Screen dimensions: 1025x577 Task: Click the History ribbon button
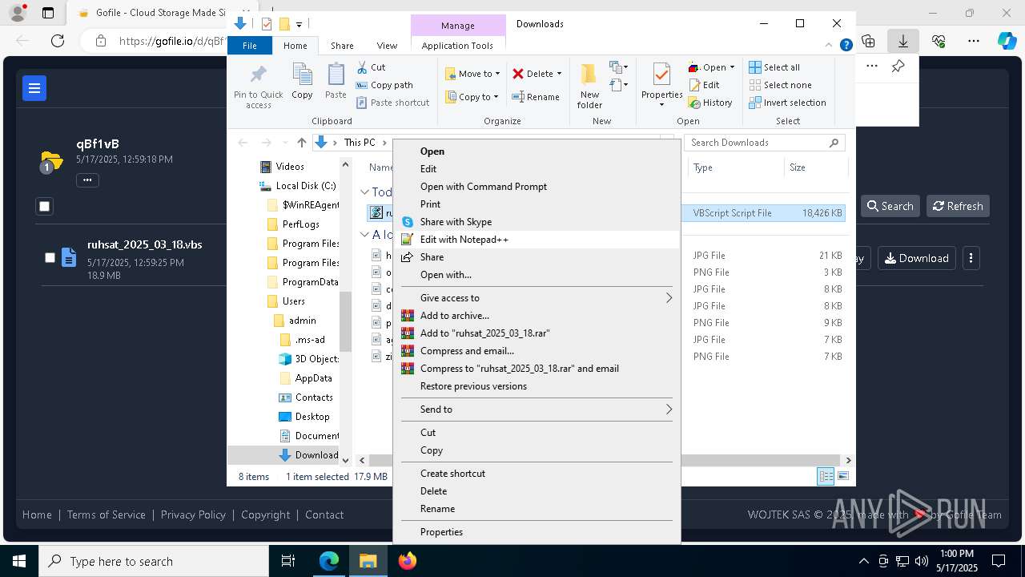pos(710,103)
